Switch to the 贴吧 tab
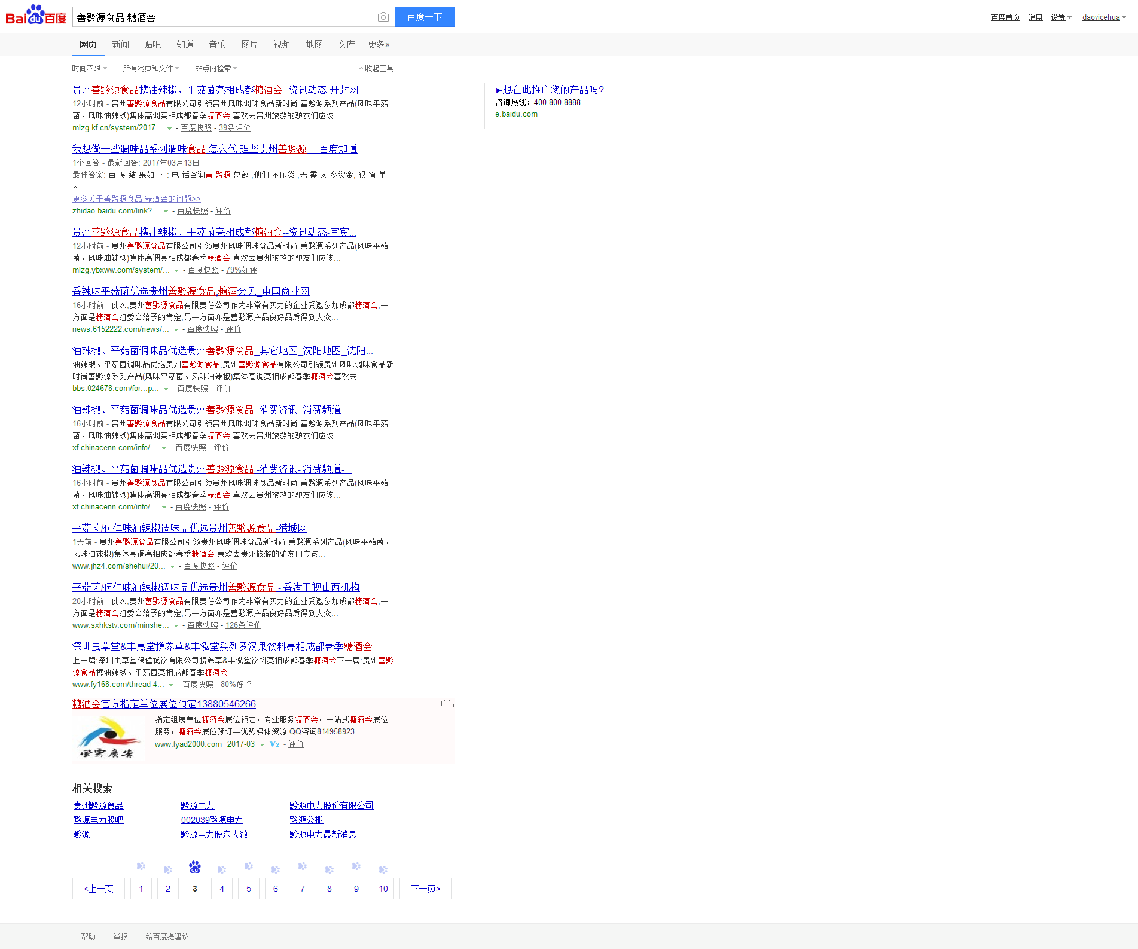Screen dimensions: 1138x949 [x=152, y=44]
